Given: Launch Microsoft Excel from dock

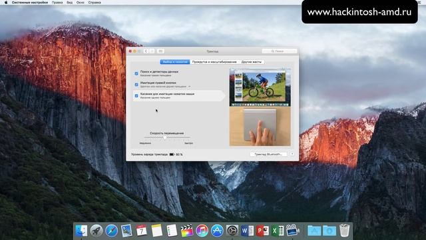Looking at the screenshot, I should [278, 231].
